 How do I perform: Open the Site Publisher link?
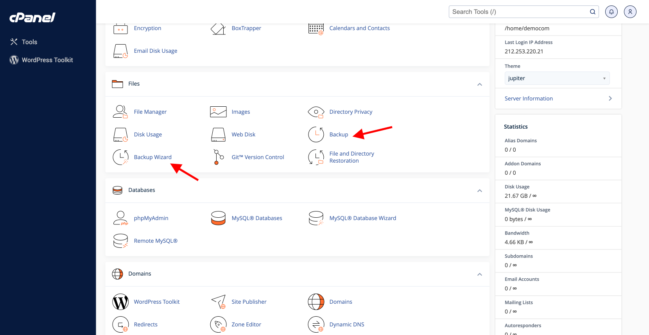click(249, 302)
